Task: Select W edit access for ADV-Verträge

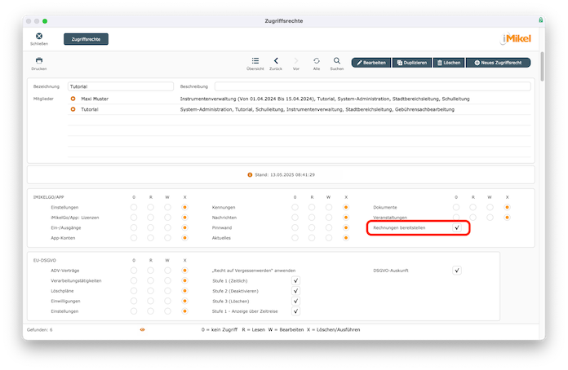Action: pyautogui.click(x=168, y=270)
